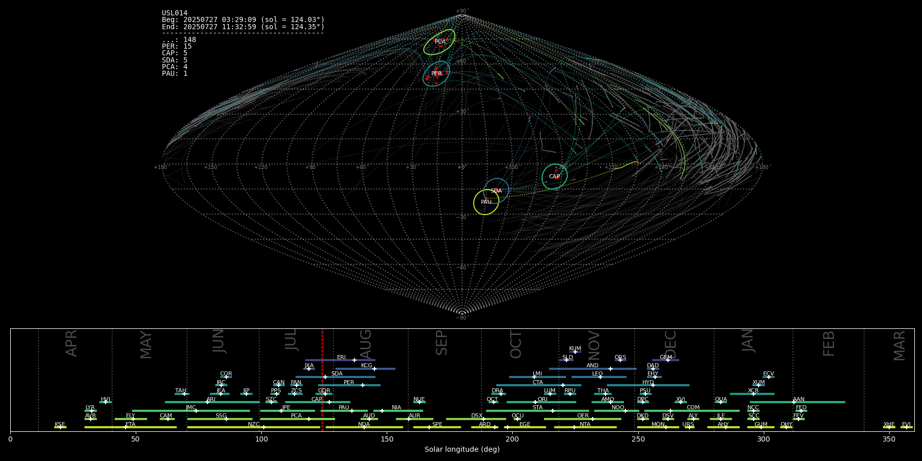922x461 pixels.
Task: Click the XCB shower bar in timeline
Action: [752, 394]
